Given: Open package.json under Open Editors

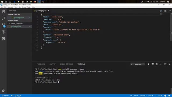Looking at the screenshot, I should (x=19, y=18).
